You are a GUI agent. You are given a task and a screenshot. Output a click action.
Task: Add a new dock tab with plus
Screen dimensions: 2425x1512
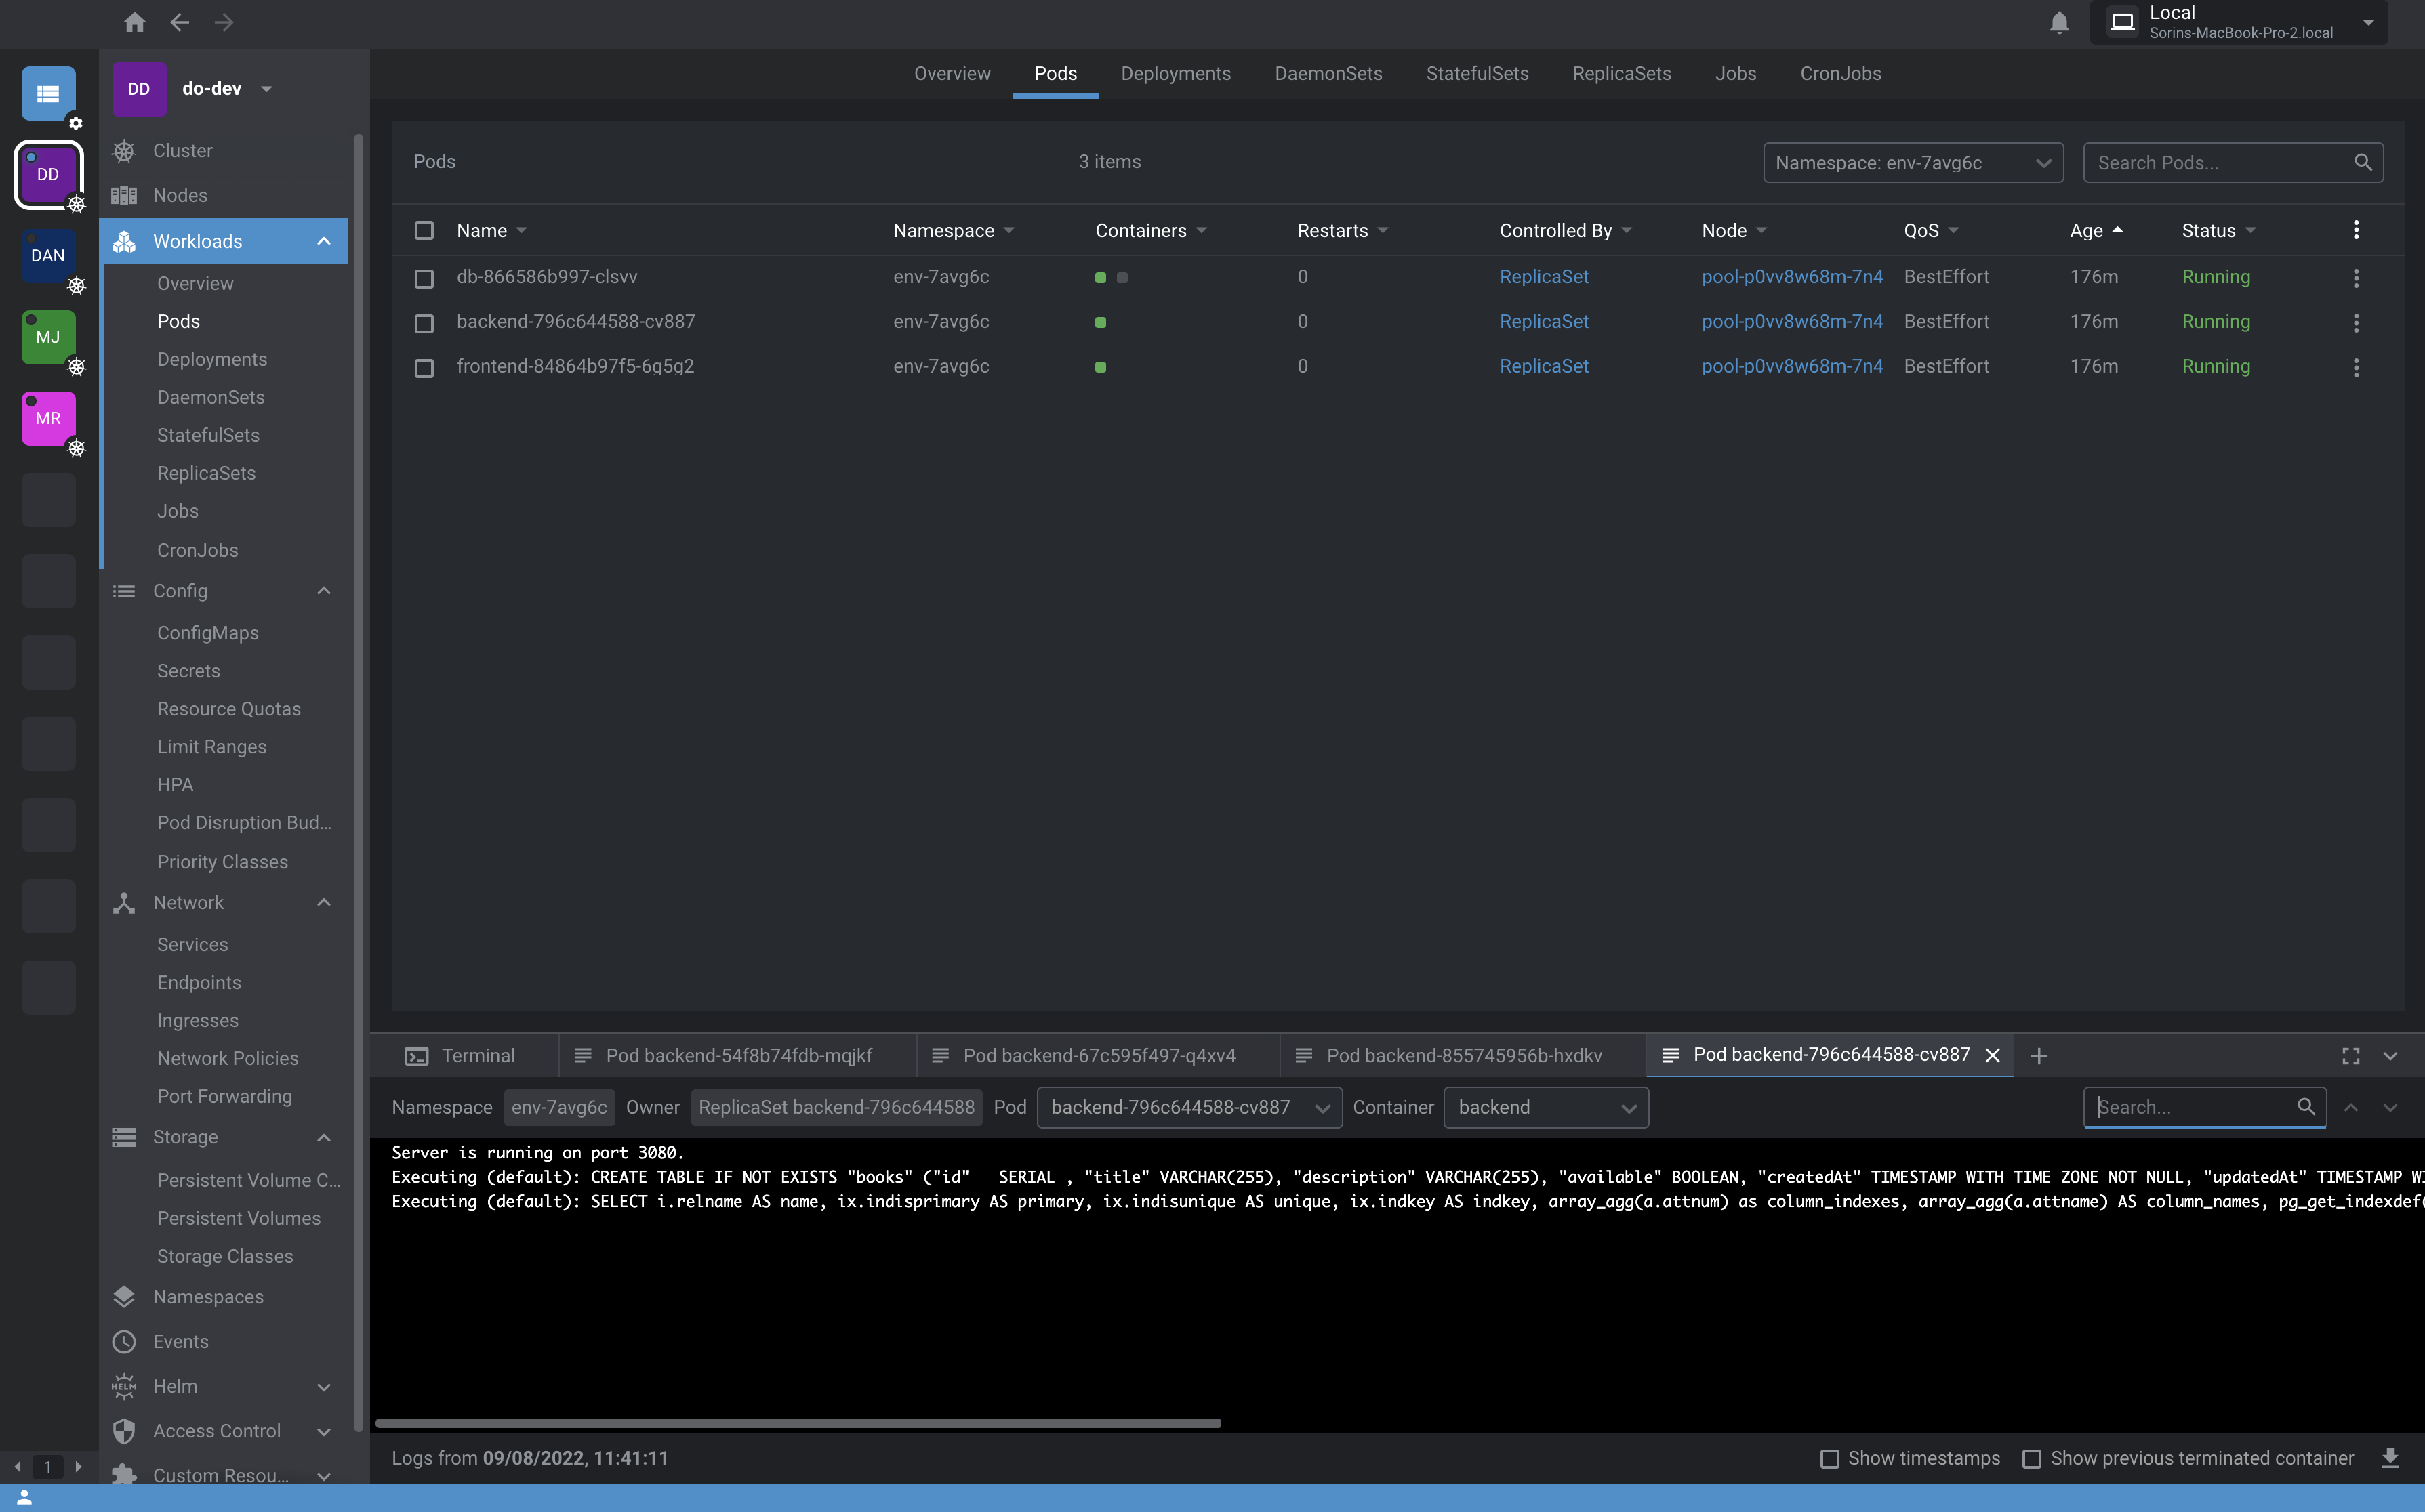pyautogui.click(x=2039, y=1056)
